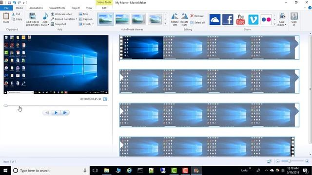Click the Cut scissors command
Image resolution: width=312 pixels, height=175 pixels.
tap(16, 14)
